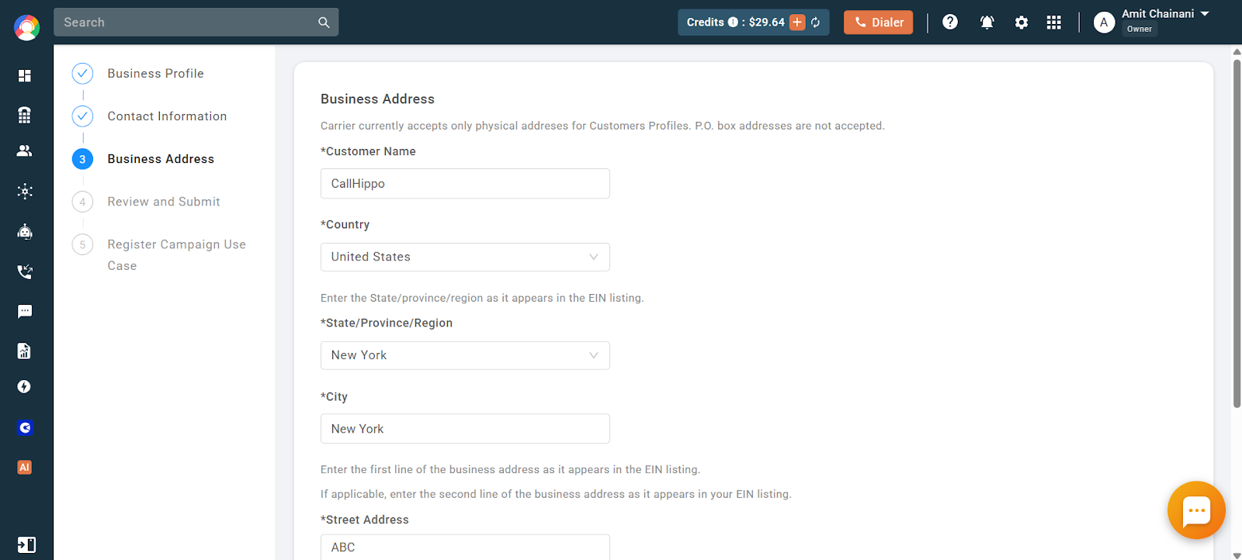
Task: Open the lightning bolt Power Dialer icon in the sidebar
Action: coord(25,386)
